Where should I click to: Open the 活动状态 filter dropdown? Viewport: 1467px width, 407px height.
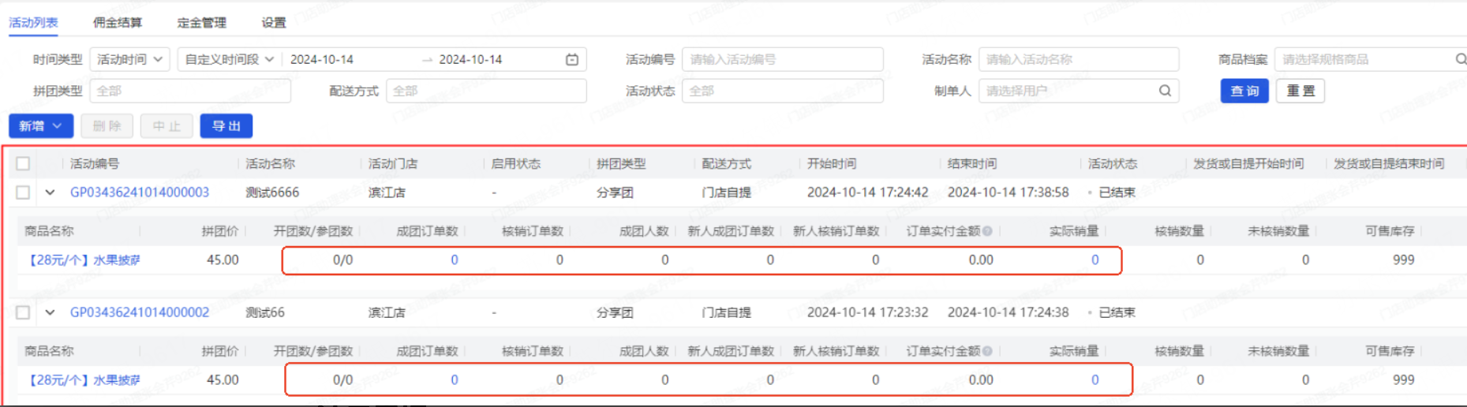pos(782,91)
